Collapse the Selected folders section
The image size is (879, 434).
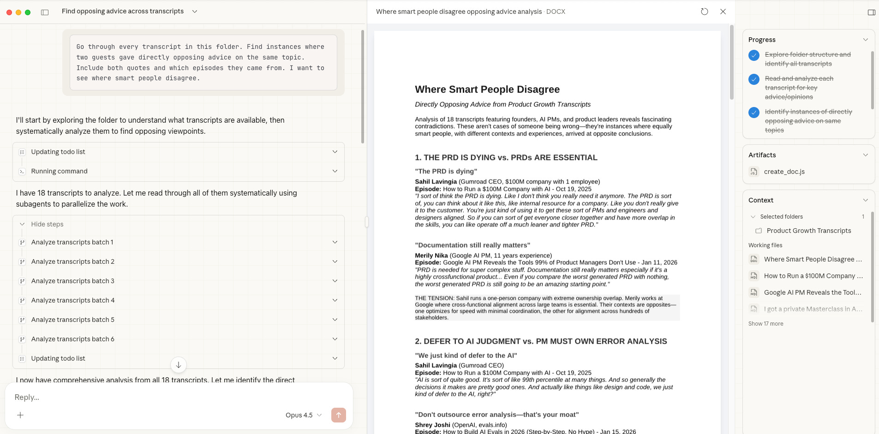(x=753, y=217)
